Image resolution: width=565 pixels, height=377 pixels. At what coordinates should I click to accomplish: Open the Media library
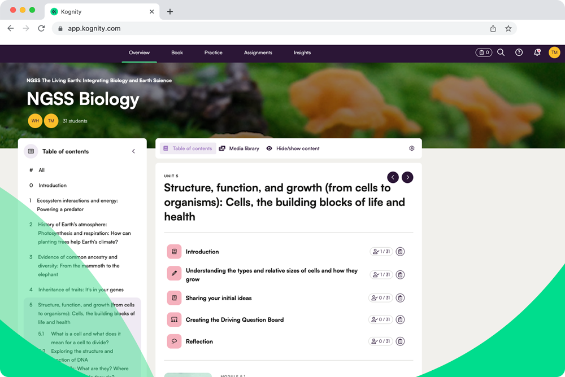coord(239,148)
